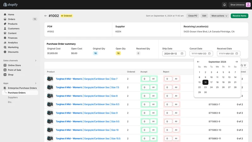Open Targhee II Mid Size 10.5 product link

pyautogui.click(x=88, y=138)
